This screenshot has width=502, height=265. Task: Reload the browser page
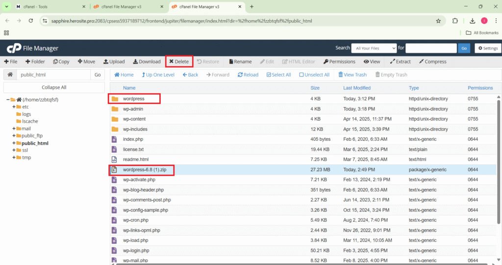tap(31, 21)
